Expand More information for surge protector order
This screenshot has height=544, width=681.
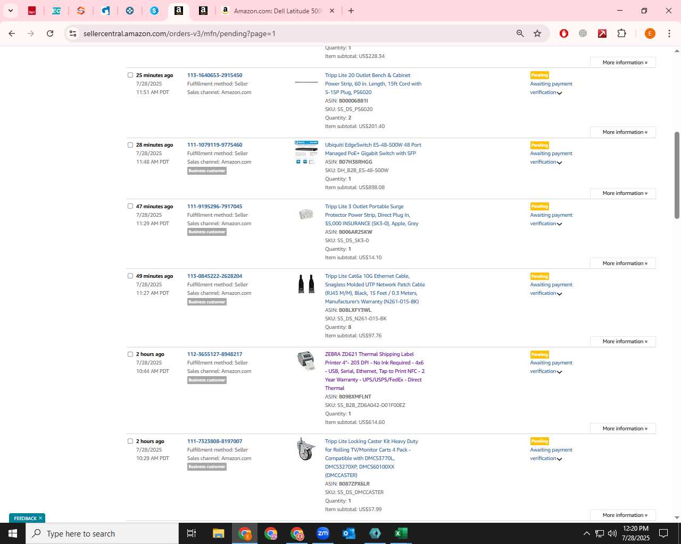click(622, 263)
